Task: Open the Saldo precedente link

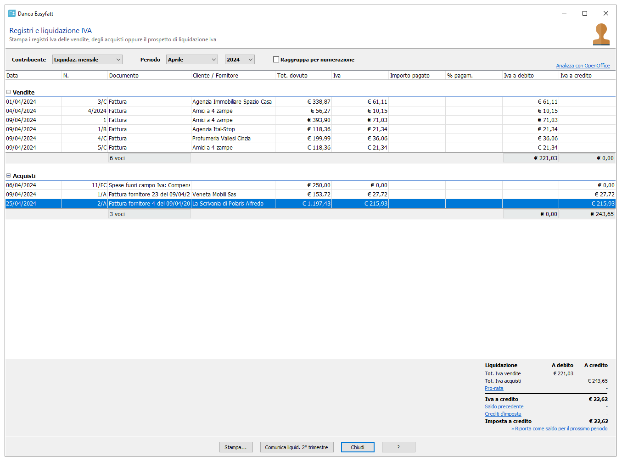Action: (x=504, y=406)
